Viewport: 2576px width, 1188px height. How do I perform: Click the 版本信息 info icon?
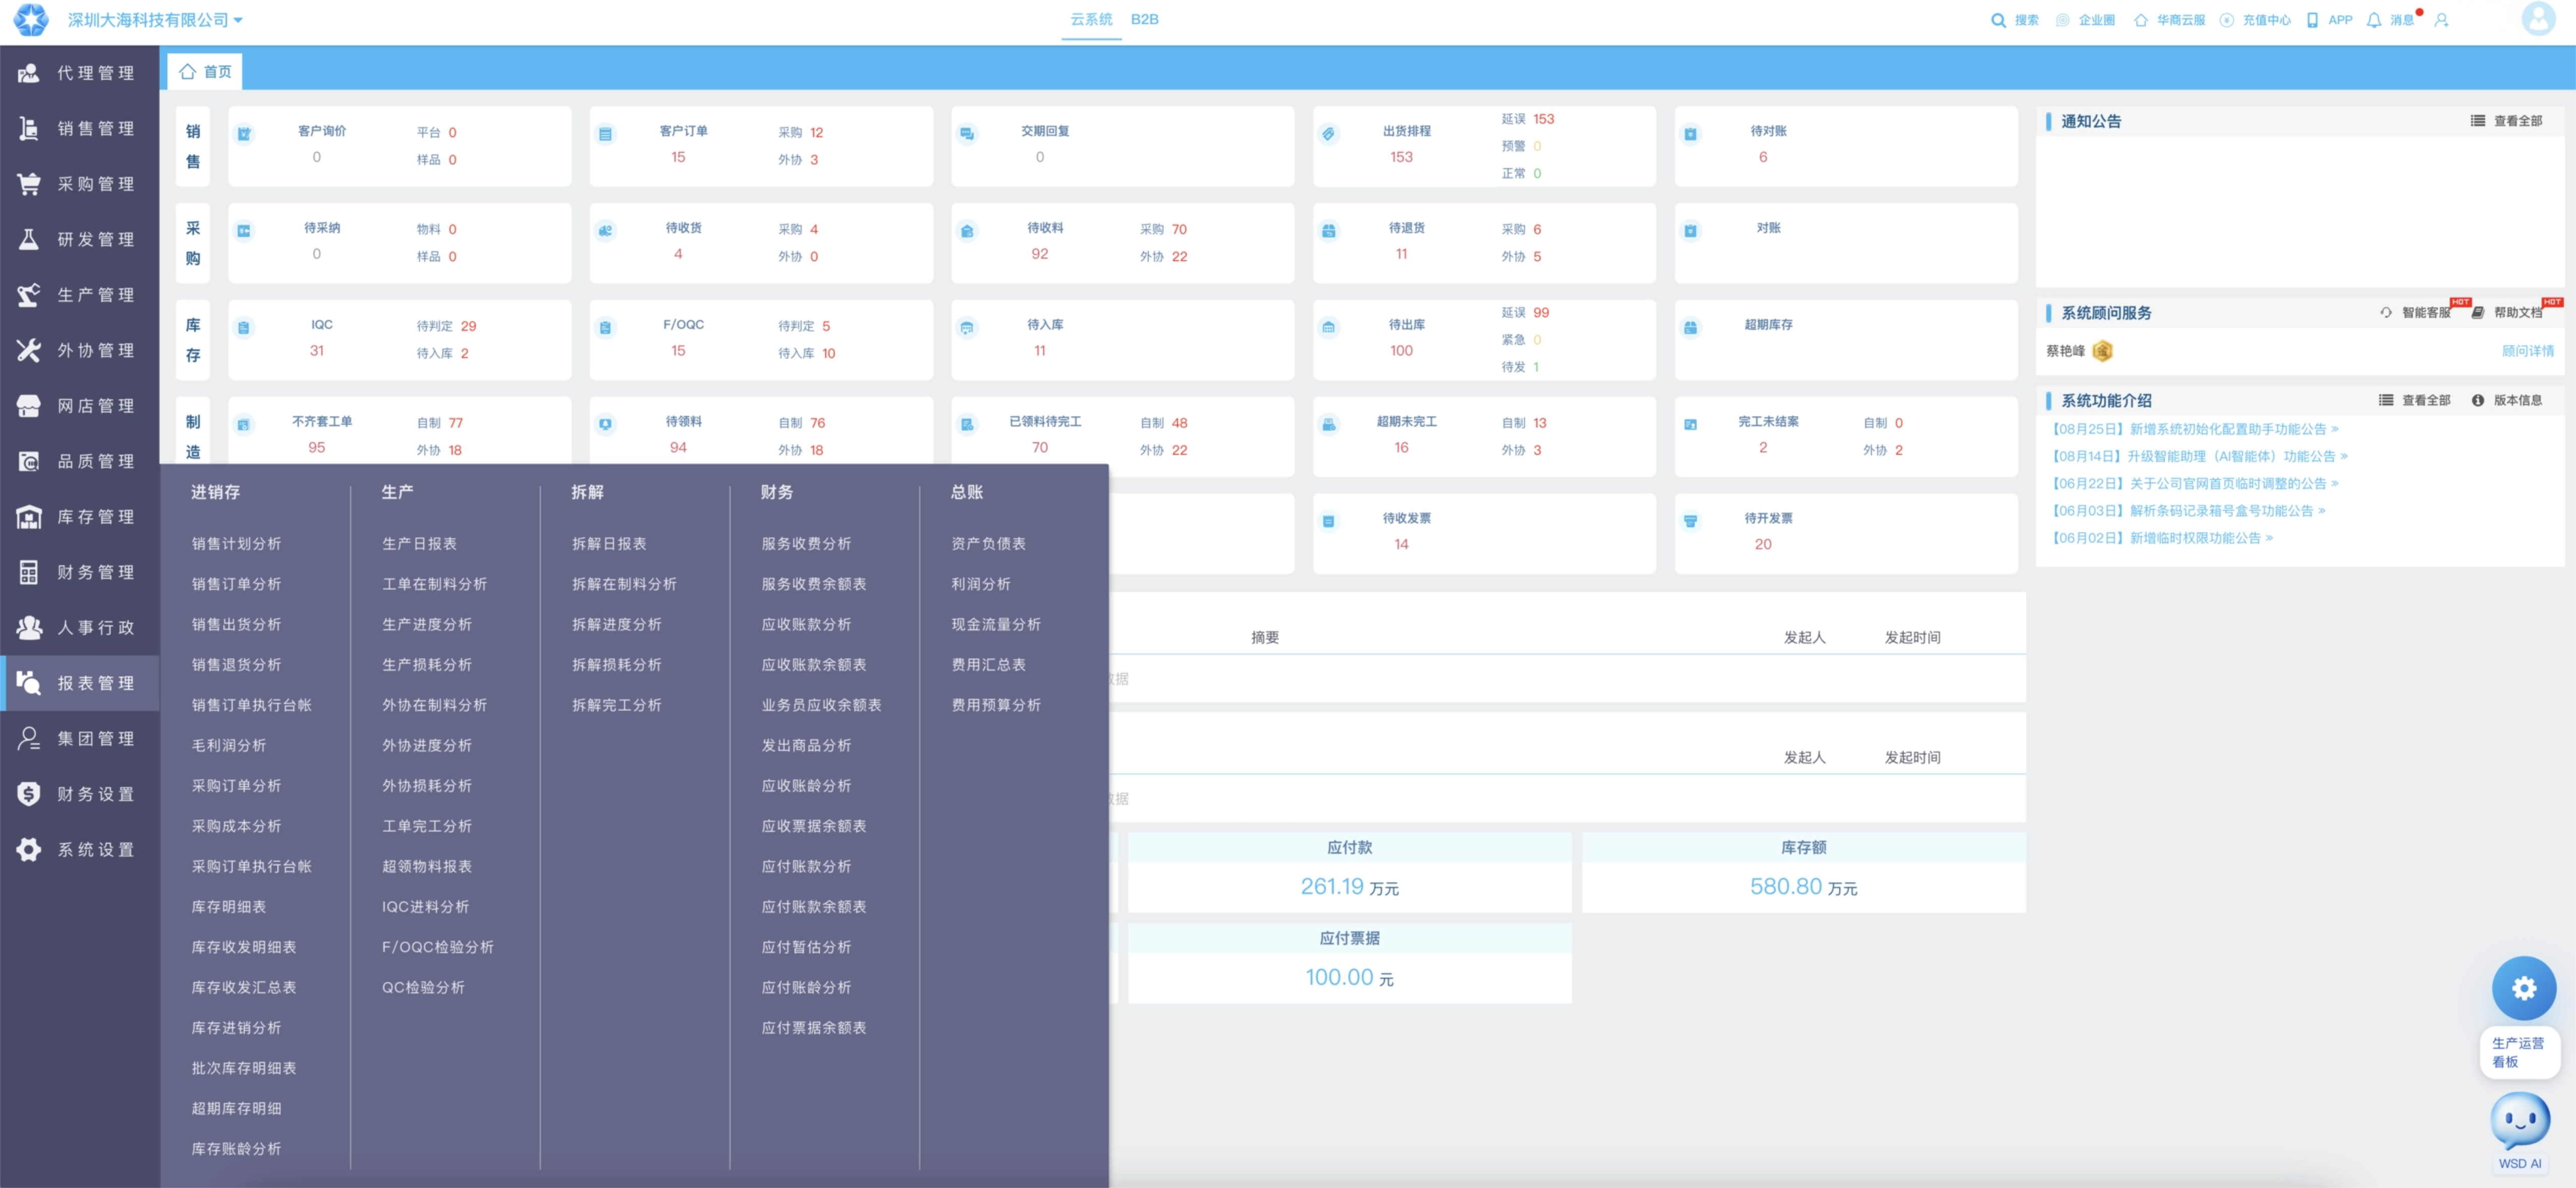click(2477, 401)
